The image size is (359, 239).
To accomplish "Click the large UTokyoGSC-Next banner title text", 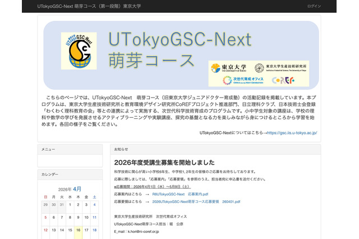I will click(180, 39).
